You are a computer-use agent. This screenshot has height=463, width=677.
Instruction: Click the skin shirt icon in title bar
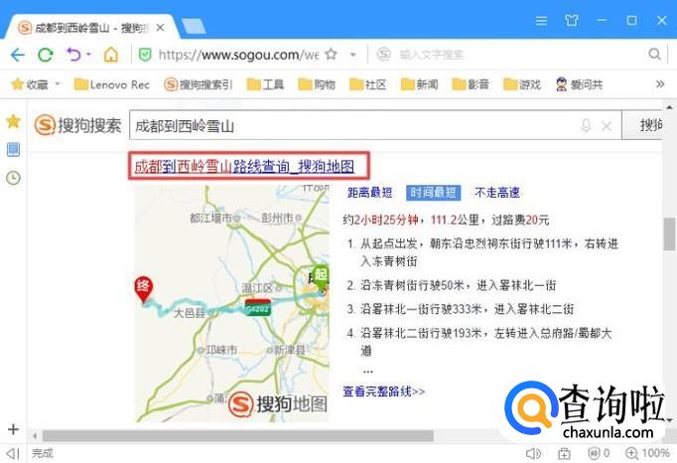coord(571,20)
